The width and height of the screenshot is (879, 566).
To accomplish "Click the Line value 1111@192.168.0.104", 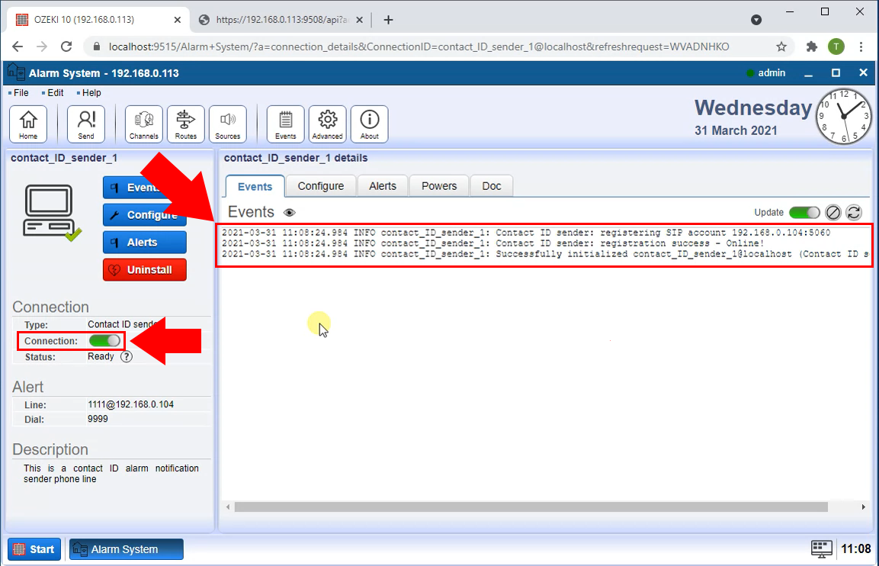I will [130, 404].
